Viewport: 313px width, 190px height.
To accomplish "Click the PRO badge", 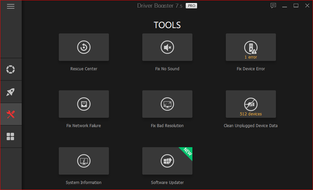I will pos(191,6).
